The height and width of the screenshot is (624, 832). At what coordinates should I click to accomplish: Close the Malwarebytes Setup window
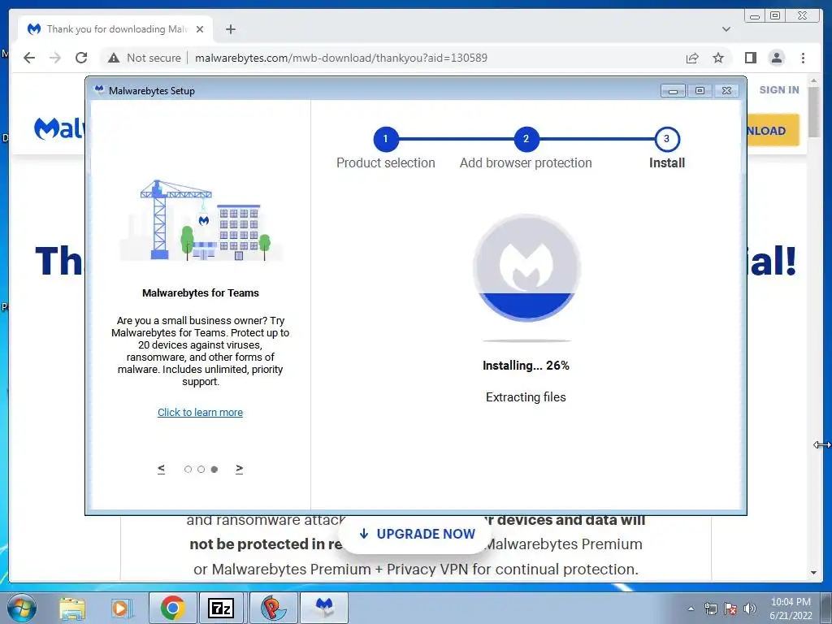(727, 91)
